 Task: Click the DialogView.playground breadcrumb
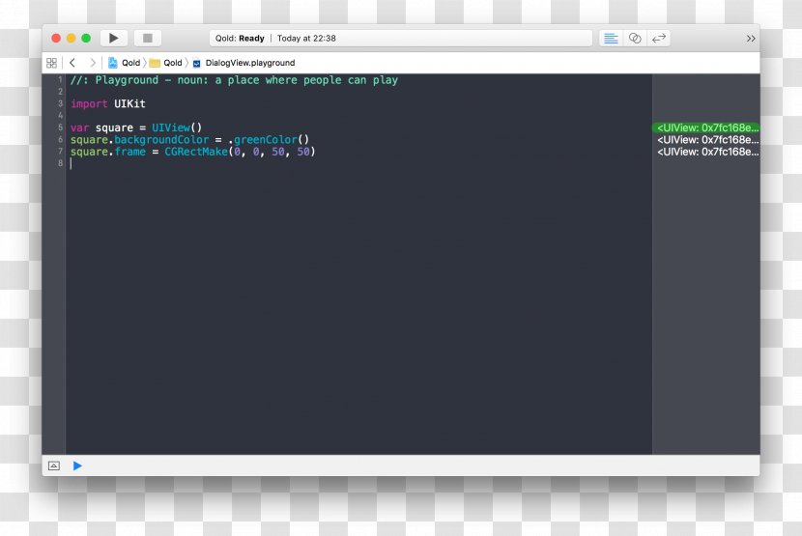tap(243, 63)
